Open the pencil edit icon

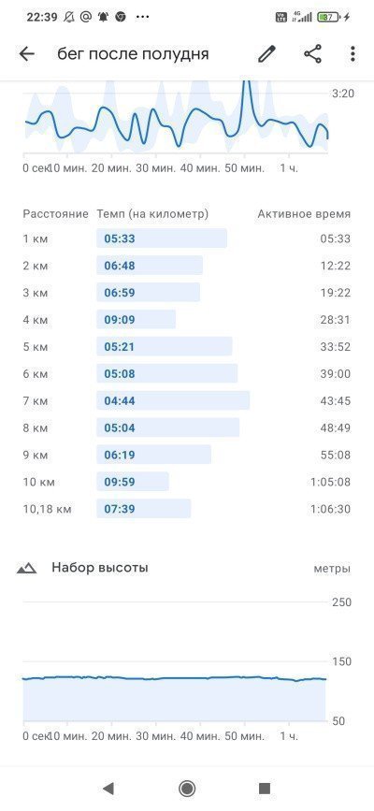coord(266,54)
